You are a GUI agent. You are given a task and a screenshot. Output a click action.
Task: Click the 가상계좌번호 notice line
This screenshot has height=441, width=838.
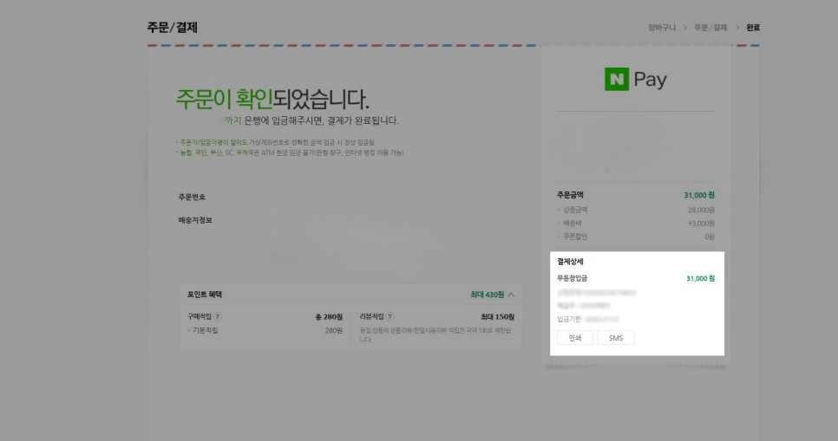tap(277, 143)
